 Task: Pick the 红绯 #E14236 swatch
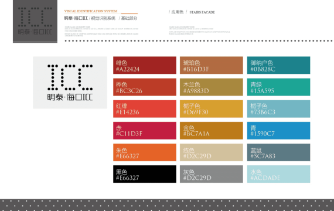[x=145, y=108]
